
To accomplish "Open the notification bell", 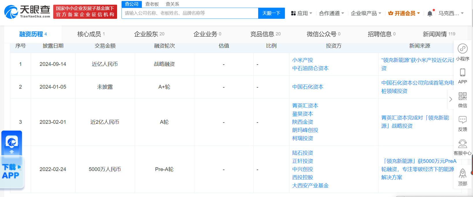I will [x=430, y=13].
